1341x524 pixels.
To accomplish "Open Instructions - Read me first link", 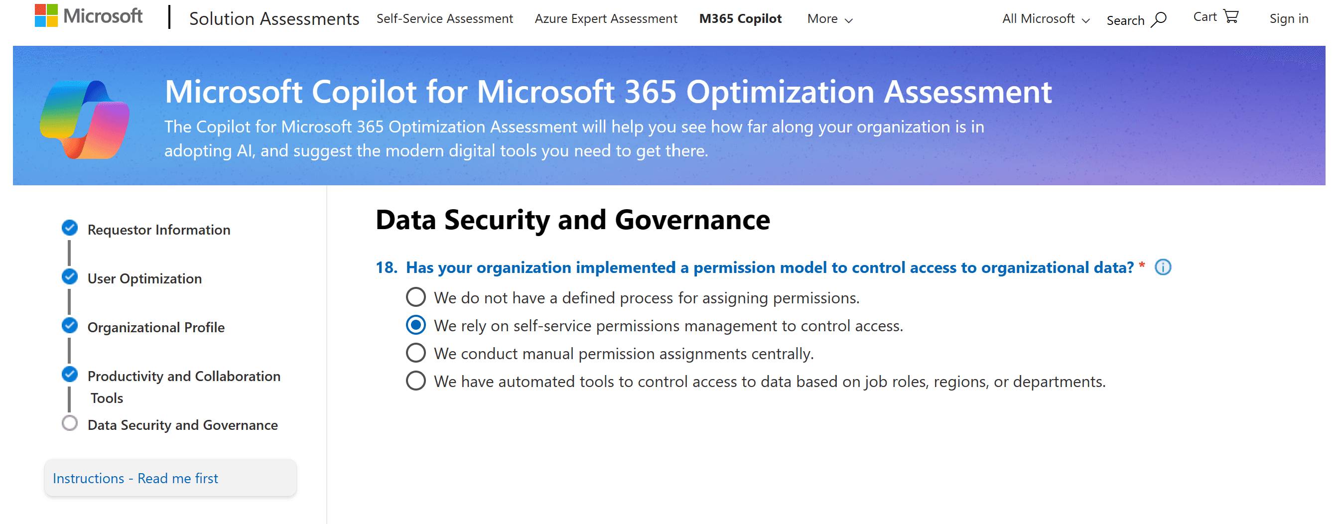I will (135, 478).
